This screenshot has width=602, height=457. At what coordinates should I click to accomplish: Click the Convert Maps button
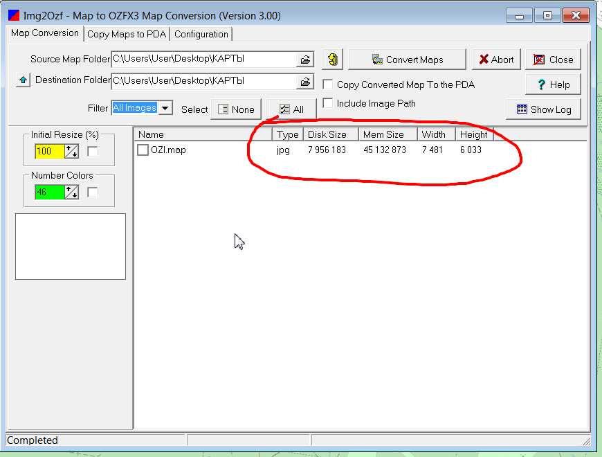[x=407, y=60]
